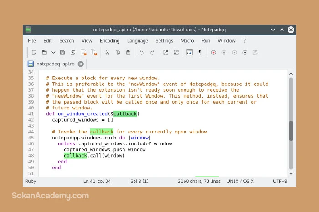Click the highlighted callback on line 41

tap(125, 113)
